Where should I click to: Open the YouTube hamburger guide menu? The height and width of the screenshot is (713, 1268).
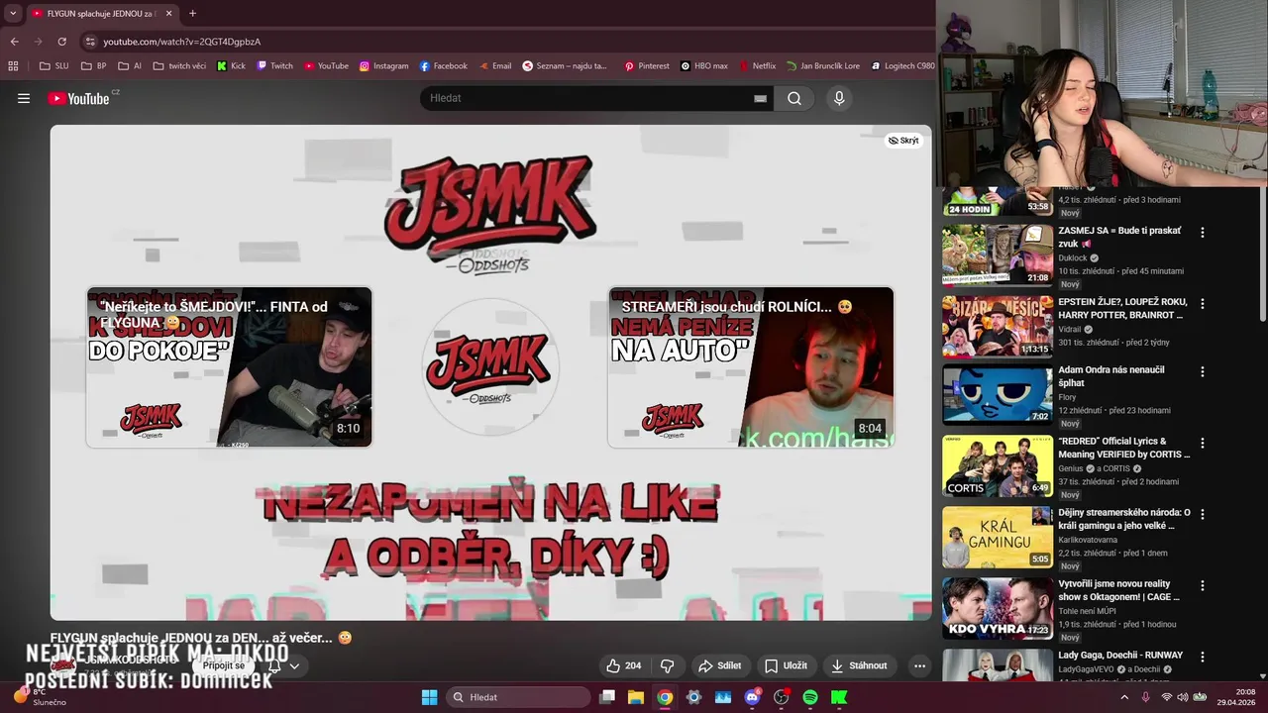pos(24,98)
